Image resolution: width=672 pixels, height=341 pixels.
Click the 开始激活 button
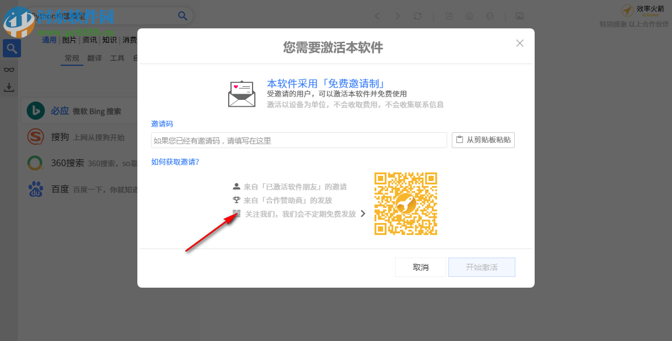[x=482, y=267]
